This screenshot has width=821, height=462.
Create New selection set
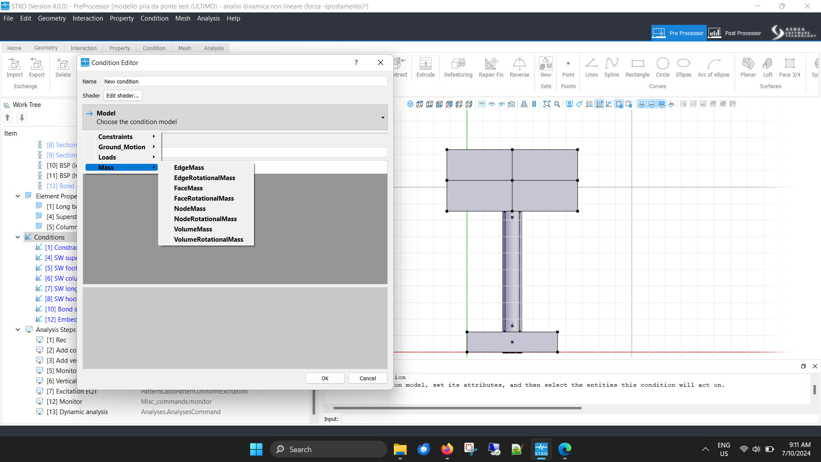click(546, 68)
